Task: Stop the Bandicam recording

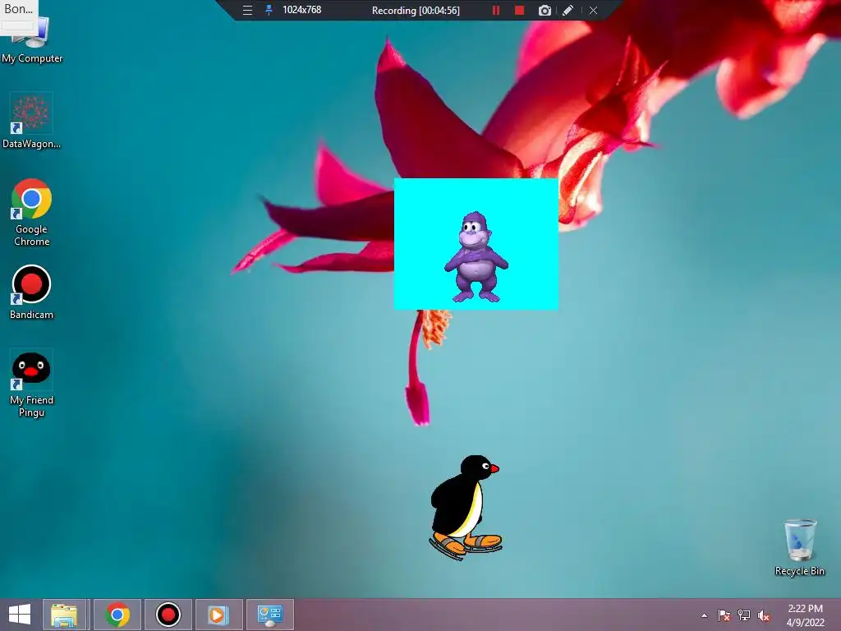Action: pos(519,10)
